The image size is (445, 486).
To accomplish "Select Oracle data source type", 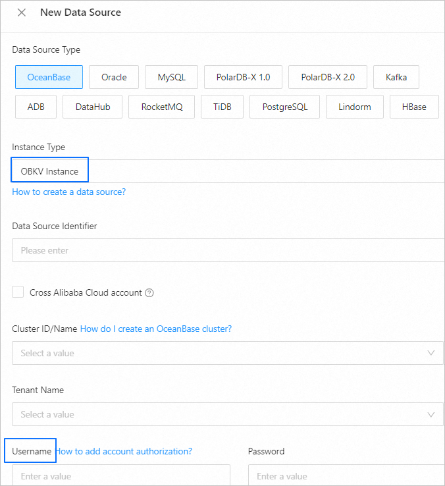I will [114, 77].
